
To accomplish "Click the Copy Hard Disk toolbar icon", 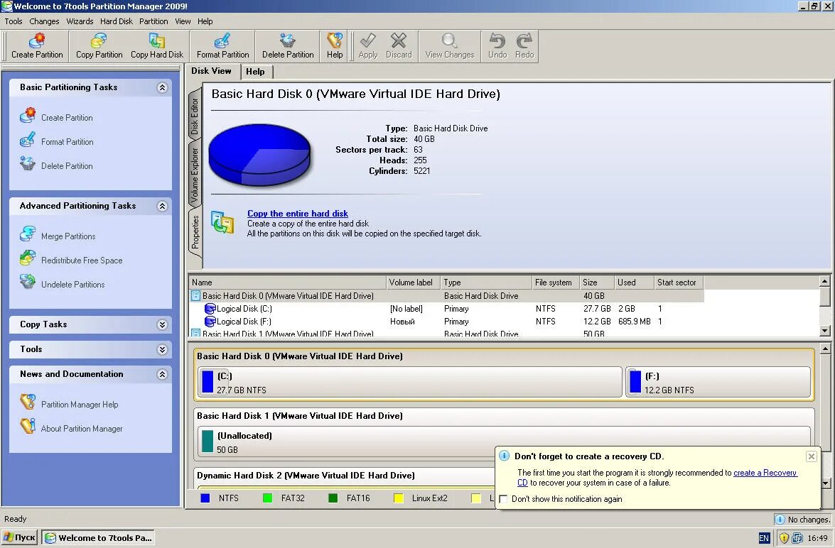I will [156, 40].
